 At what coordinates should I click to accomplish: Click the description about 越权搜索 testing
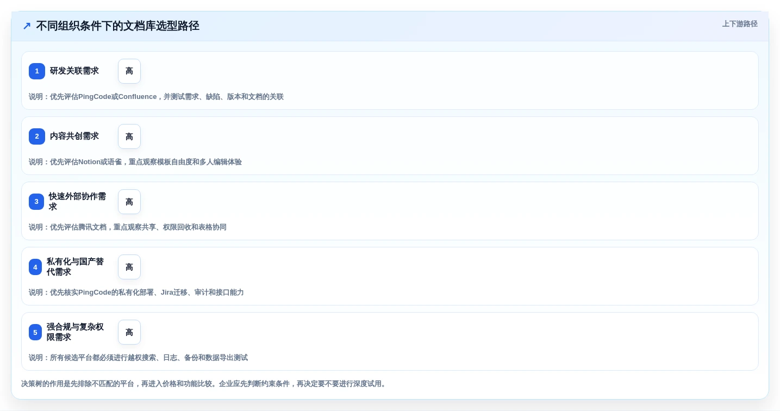tap(138, 358)
